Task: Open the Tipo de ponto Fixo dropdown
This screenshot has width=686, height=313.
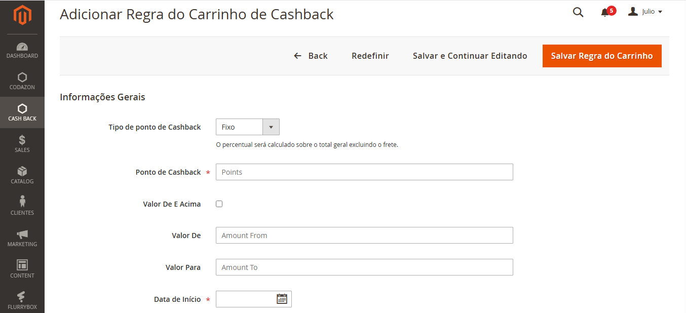Action: 271,127
